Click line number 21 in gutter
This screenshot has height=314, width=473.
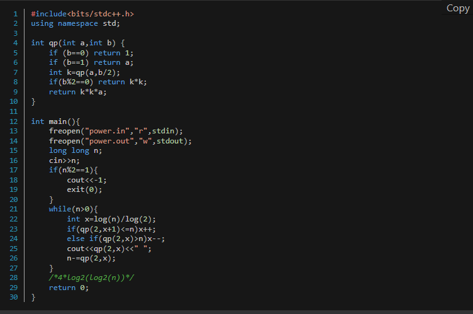click(x=14, y=209)
